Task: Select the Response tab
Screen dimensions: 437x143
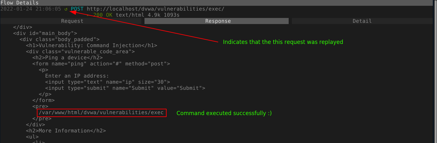Action: pos(218,21)
